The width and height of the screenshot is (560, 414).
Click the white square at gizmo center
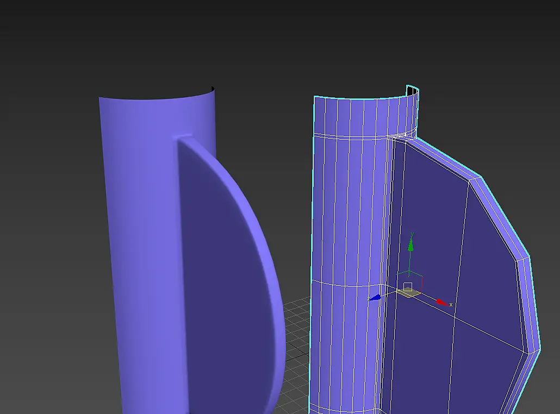(x=408, y=286)
